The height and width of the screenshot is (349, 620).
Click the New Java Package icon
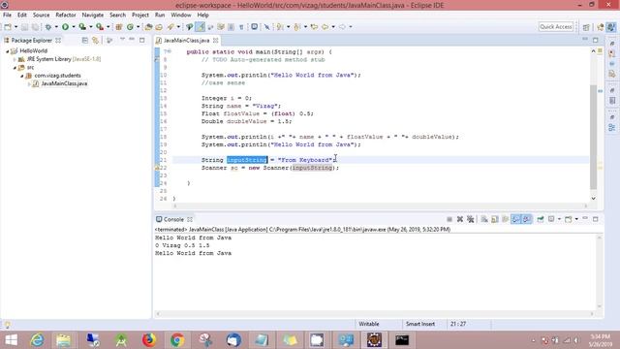(x=118, y=27)
